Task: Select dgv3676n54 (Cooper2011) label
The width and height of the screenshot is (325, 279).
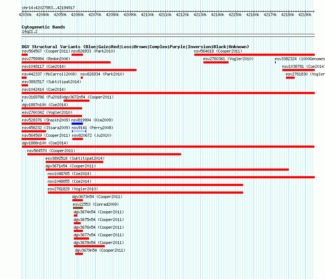Action: pos(99,227)
